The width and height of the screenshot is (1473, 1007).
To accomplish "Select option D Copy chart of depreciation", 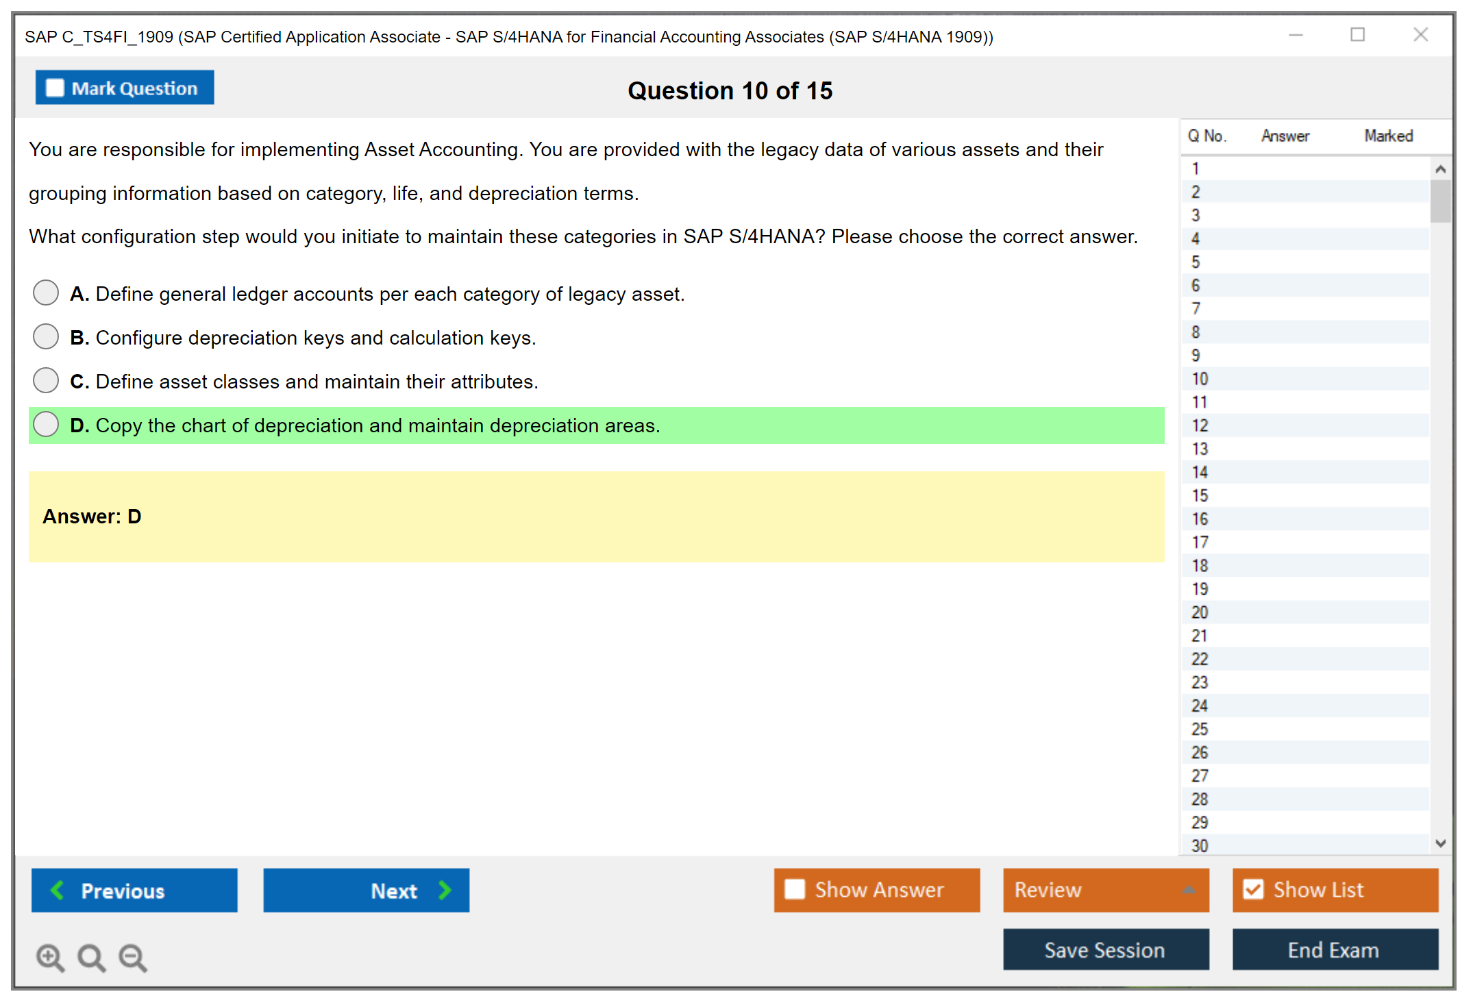I will [x=46, y=424].
